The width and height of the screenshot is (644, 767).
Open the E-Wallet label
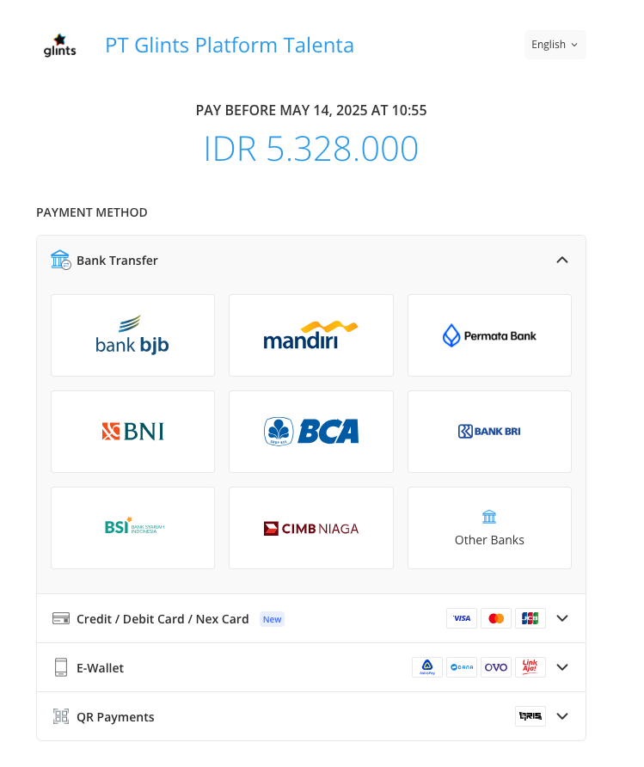pos(101,668)
